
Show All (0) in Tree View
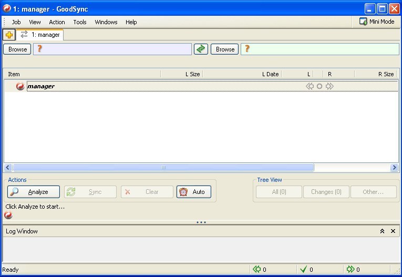pos(279,192)
